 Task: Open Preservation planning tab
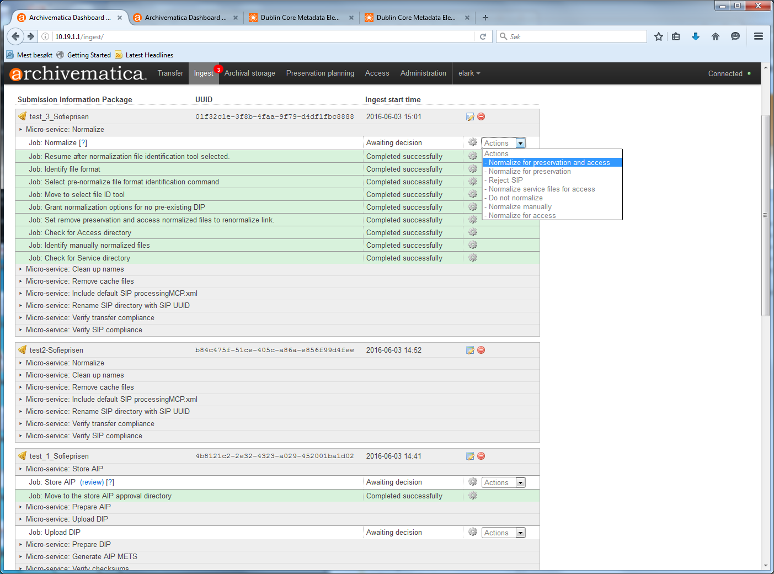click(320, 73)
